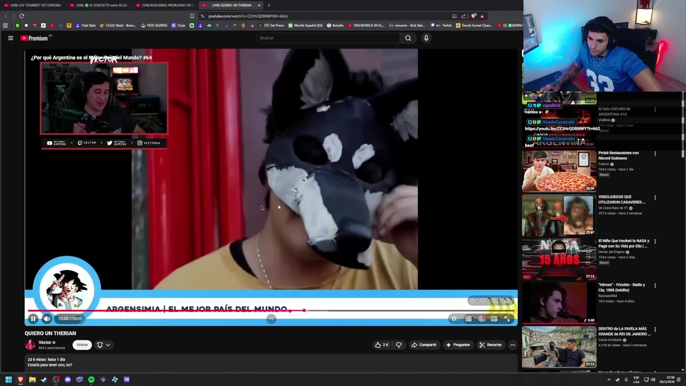Open Discord from the taskbar
The image size is (686, 386).
pos(68,380)
